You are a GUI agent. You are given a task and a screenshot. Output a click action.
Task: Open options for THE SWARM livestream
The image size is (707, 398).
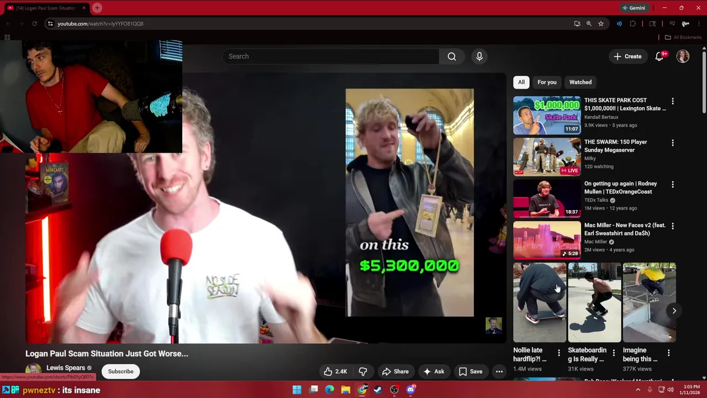point(672,143)
